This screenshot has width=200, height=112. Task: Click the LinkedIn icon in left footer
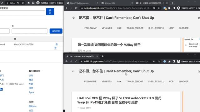coord(1,89)
